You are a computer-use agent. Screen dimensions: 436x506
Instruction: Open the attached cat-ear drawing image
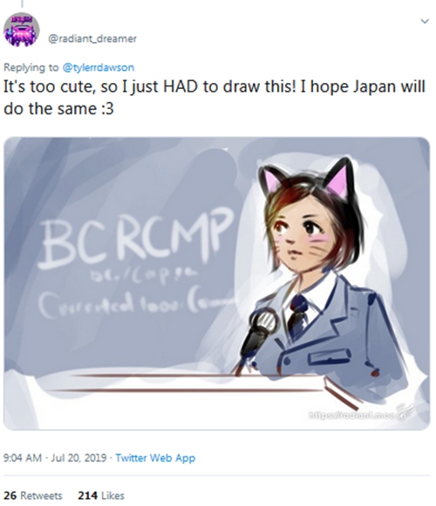[217, 284]
